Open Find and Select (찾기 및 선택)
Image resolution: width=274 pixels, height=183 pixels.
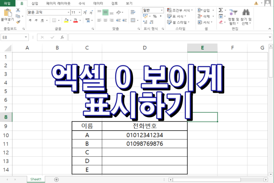coord(246,17)
